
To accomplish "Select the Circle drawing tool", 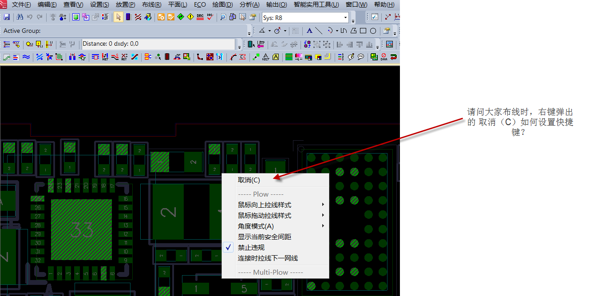I will 373,31.
